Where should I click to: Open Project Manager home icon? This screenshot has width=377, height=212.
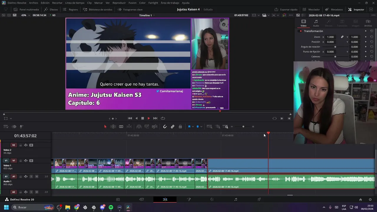coord(361,200)
